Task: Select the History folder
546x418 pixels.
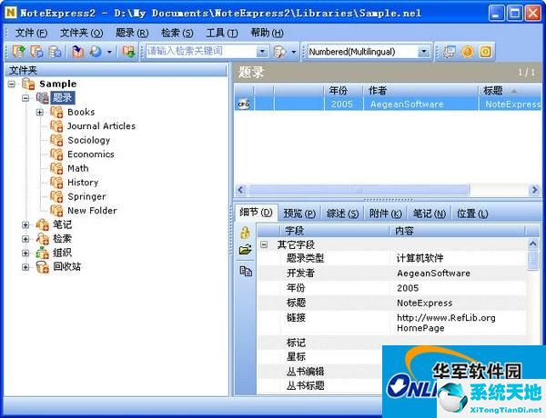Action: click(83, 183)
